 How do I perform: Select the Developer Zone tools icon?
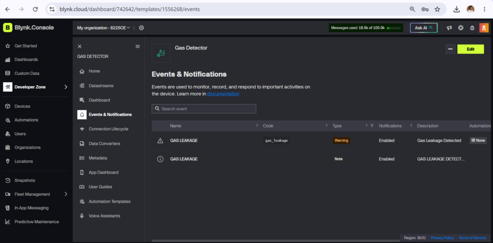pos(8,87)
